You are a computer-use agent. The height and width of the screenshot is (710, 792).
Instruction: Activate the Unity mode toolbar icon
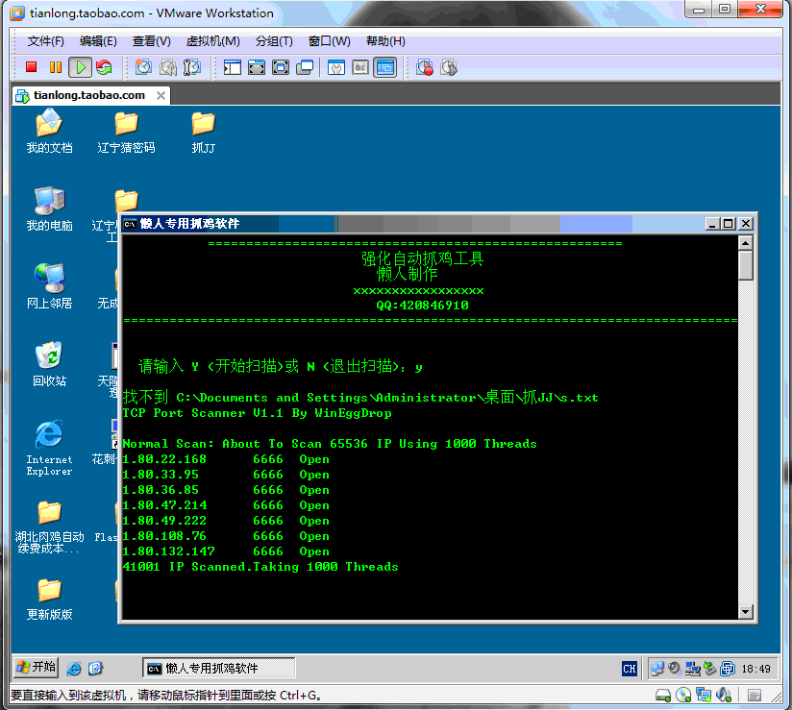pyautogui.click(x=305, y=67)
